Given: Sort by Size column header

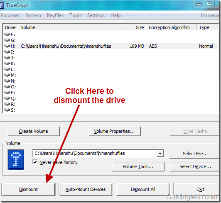Looking at the screenshot, I should click(135, 27).
